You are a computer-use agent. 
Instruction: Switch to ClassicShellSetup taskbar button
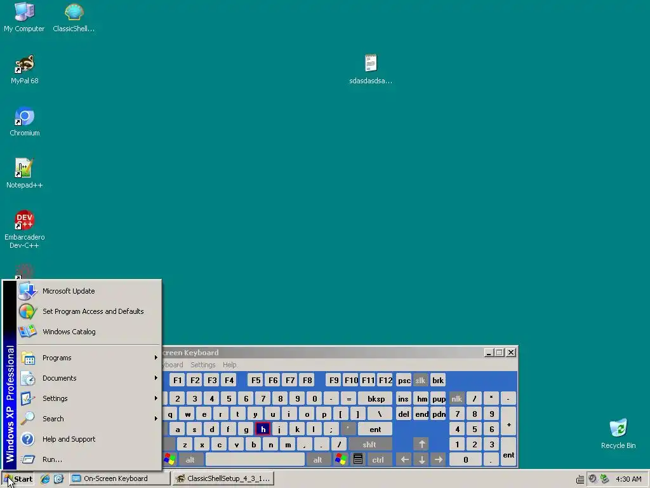(223, 479)
